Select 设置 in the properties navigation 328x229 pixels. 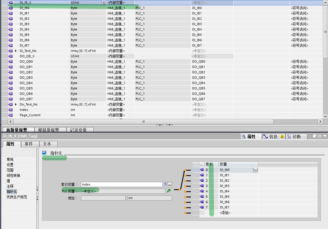pyautogui.click(x=10, y=165)
